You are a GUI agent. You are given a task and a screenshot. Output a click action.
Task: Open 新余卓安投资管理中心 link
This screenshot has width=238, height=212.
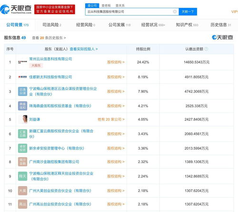click(x=57, y=148)
